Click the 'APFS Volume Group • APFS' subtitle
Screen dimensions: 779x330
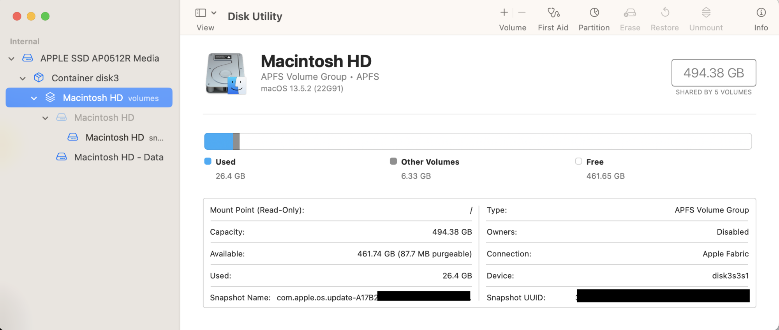[320, 77]
